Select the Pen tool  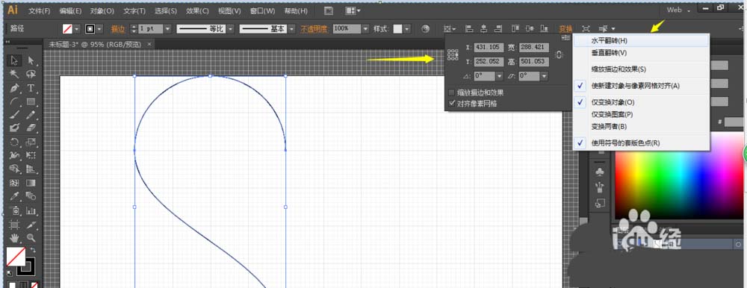[x=15, y=88]
